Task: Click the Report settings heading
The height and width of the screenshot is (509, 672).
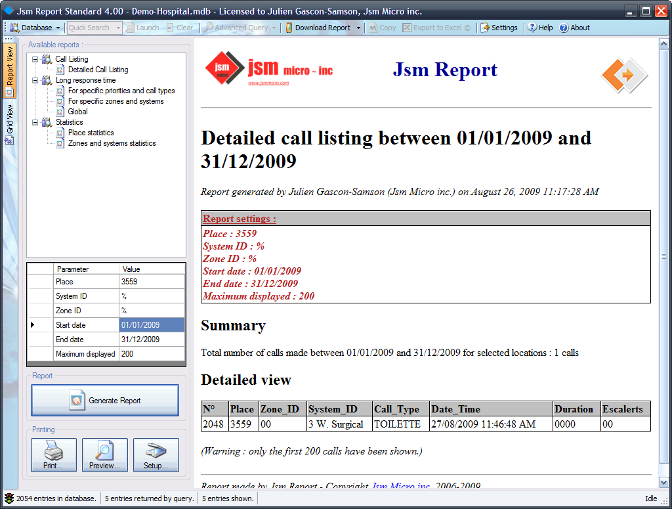Action: click(239, 219)
